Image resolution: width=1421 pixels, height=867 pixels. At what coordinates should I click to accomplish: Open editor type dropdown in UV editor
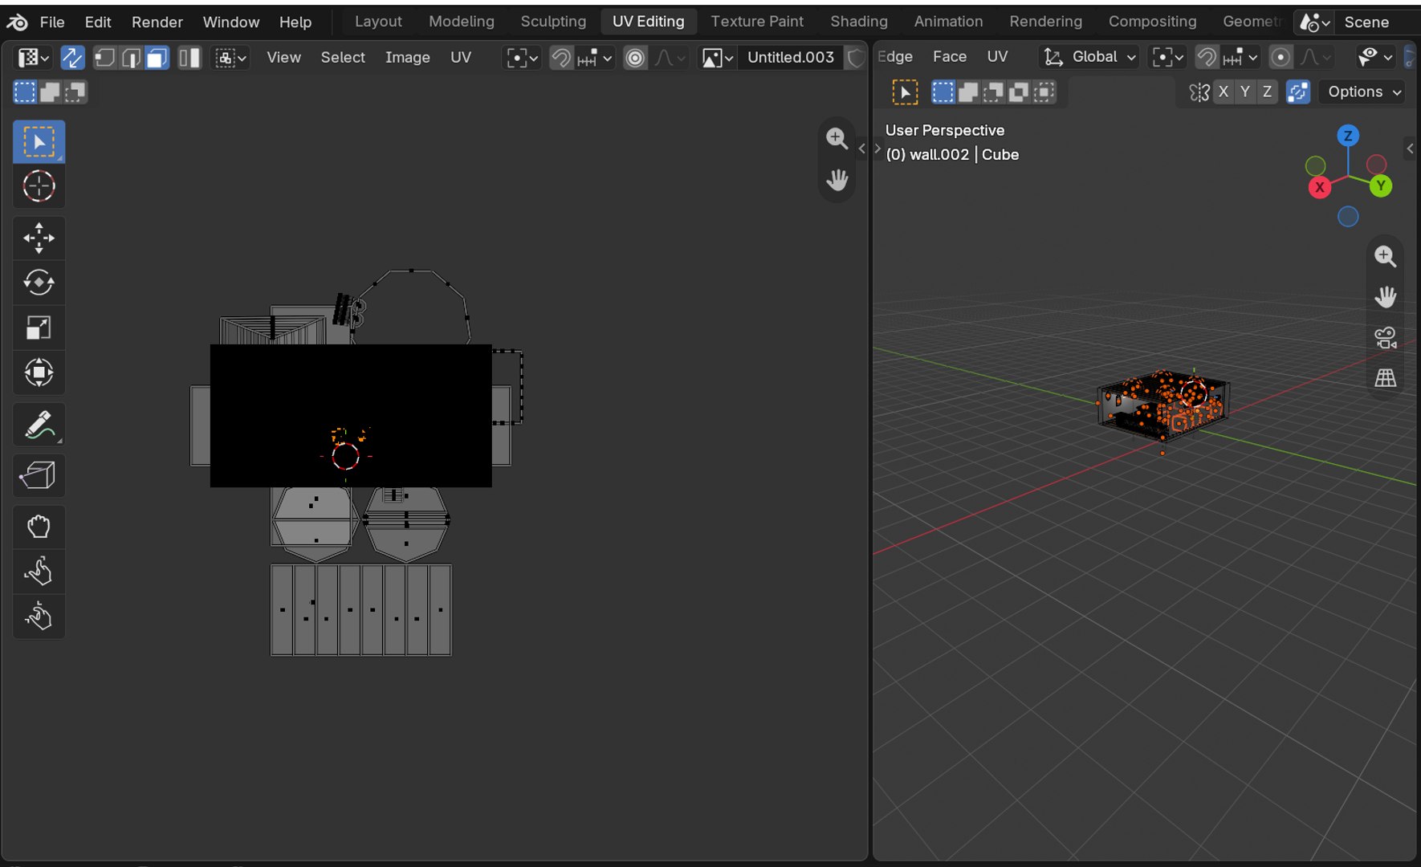(x=33, y=58)
